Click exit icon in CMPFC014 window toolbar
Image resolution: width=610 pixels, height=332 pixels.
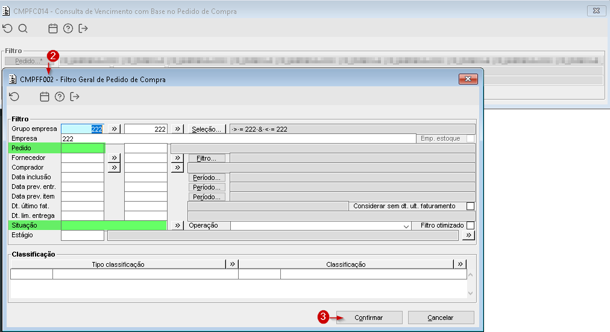tap(83, 28)
